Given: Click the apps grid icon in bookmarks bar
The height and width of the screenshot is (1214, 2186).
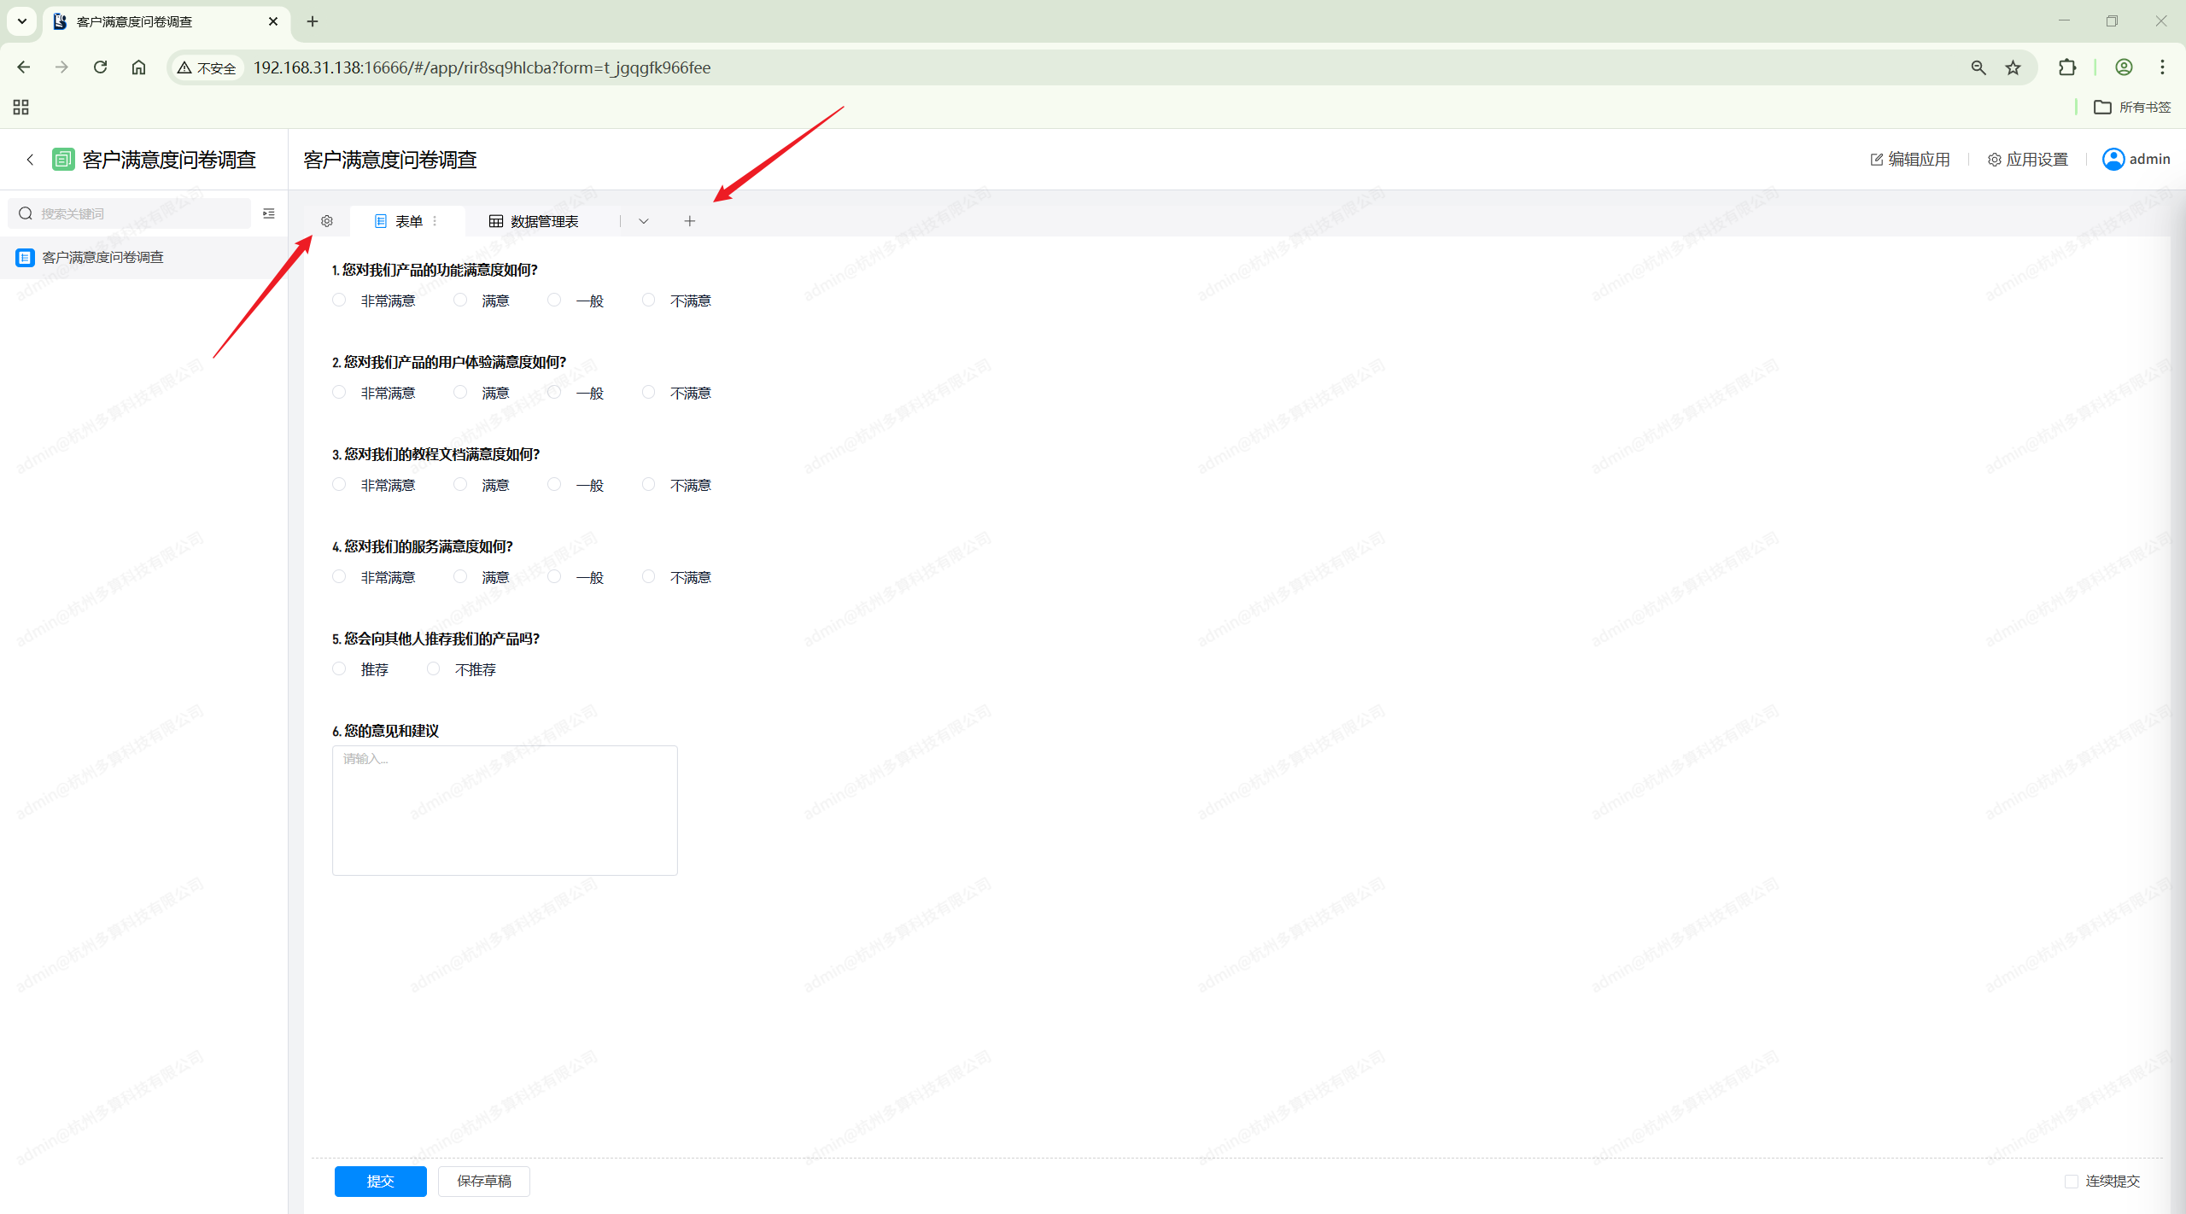Looking at the screenshot, I should [21, 107].
